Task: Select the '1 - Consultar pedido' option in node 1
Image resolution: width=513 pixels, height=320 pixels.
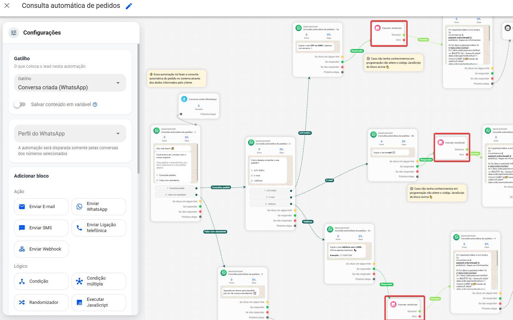Action: (x=176, y=188)
